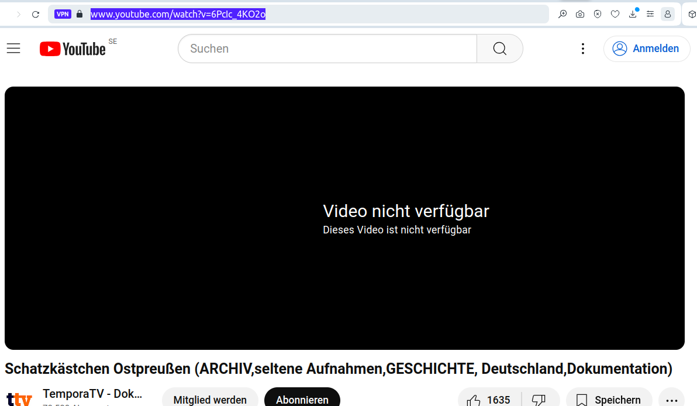Screen dimensions: 697x406
Task: Click the heart bookmark icon in address bar
Action: [615, 14]
